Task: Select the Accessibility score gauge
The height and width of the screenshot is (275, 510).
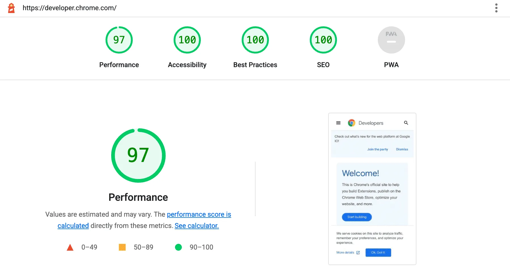Action: click(x=187, y=40)
